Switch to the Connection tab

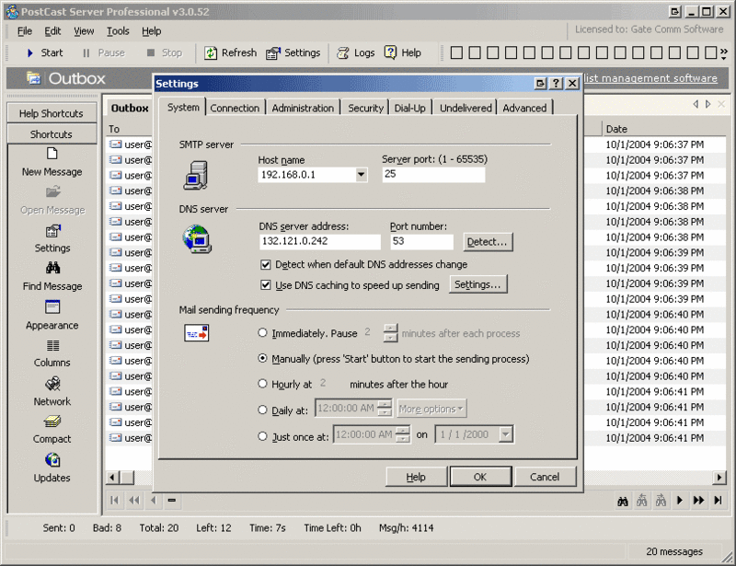[x=235, y=108]
